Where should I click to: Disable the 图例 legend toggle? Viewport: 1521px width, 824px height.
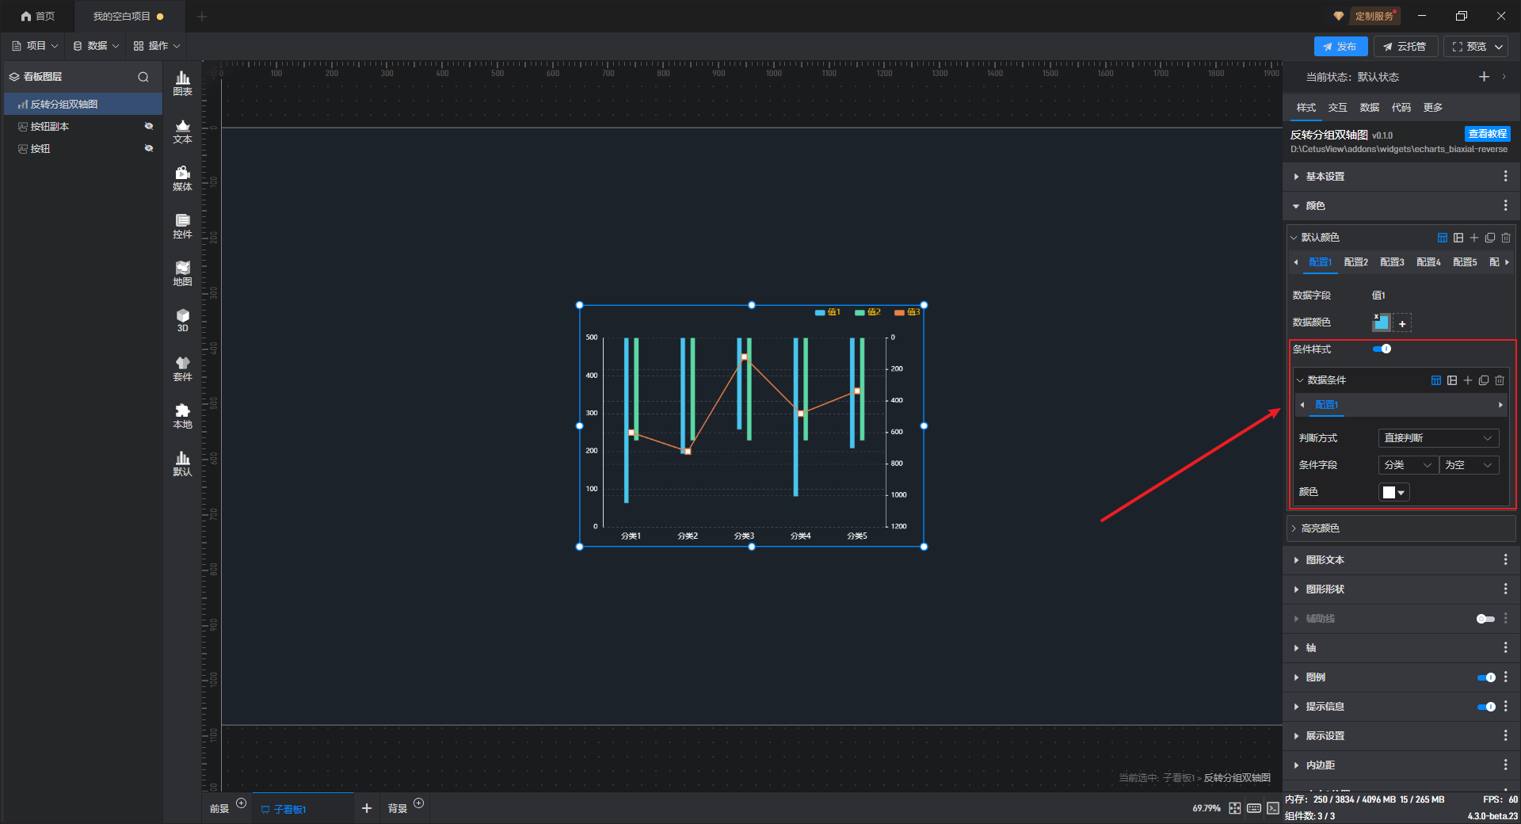1486,677
